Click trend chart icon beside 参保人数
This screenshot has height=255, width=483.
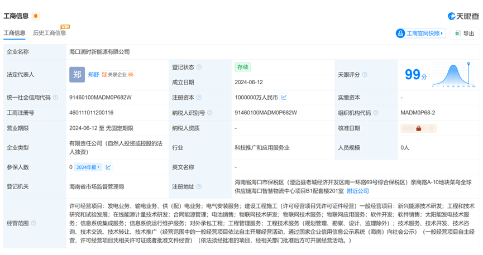[x=108, y=167]
